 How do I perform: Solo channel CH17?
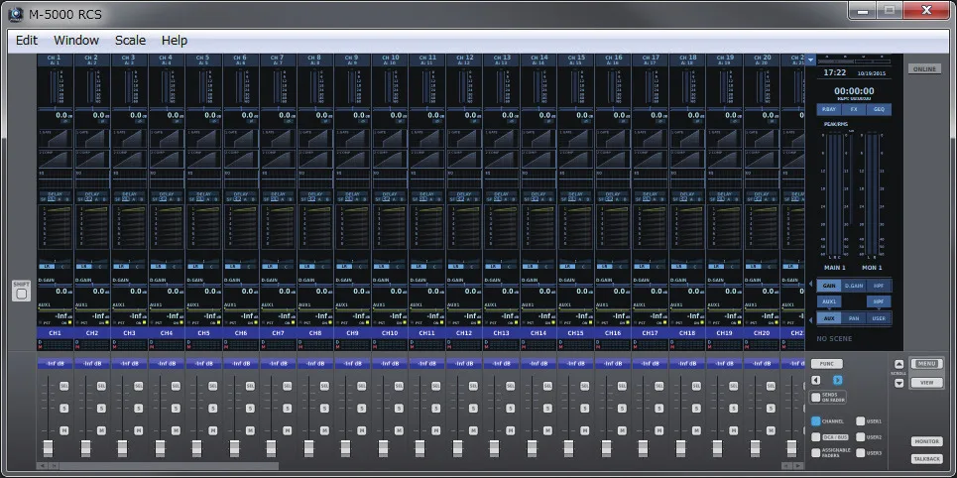coord(659,408)
